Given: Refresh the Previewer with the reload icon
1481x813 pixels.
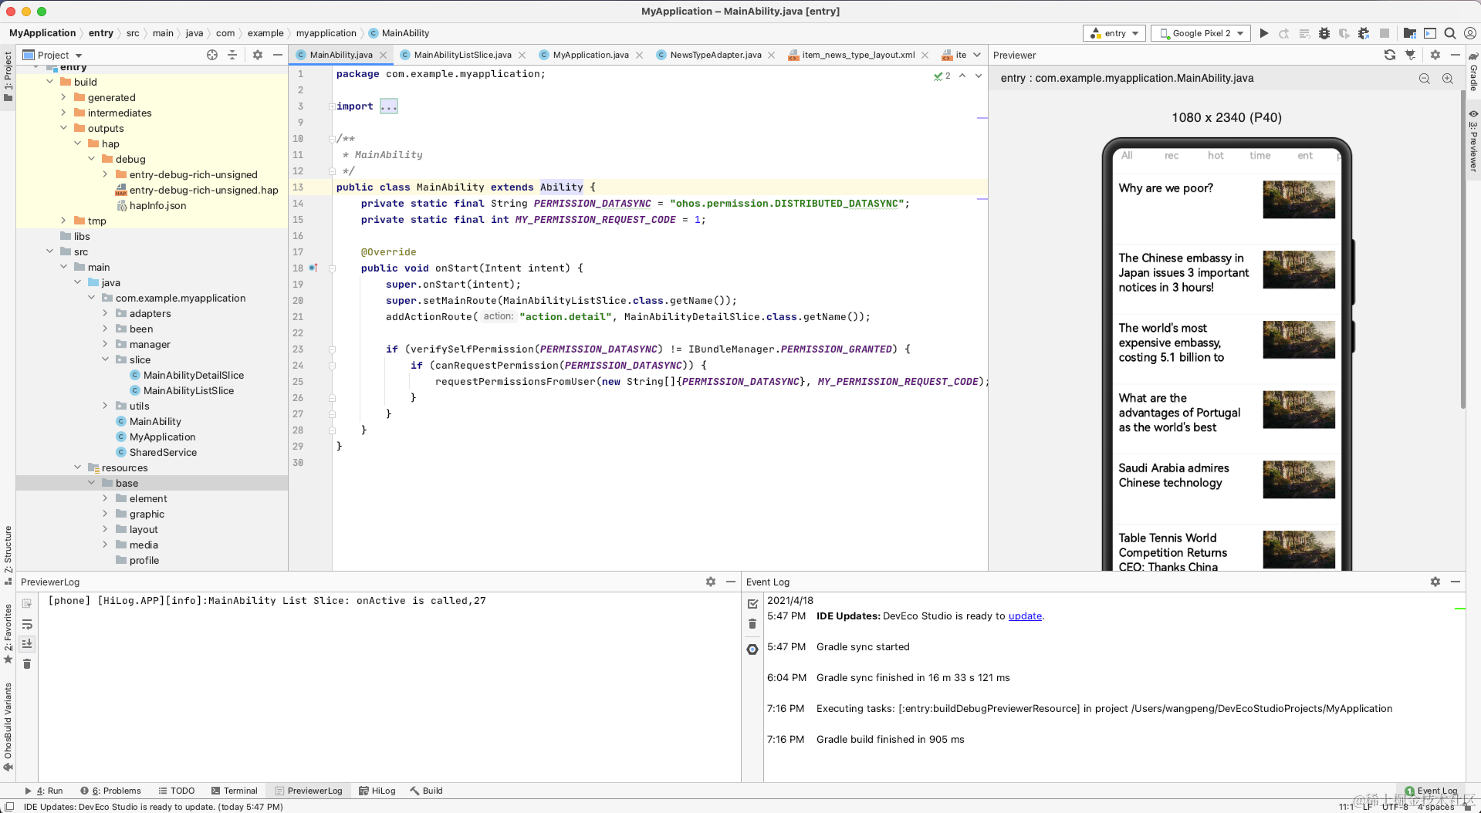Looking at the screenshot, I should click(x=1389, y=55).
